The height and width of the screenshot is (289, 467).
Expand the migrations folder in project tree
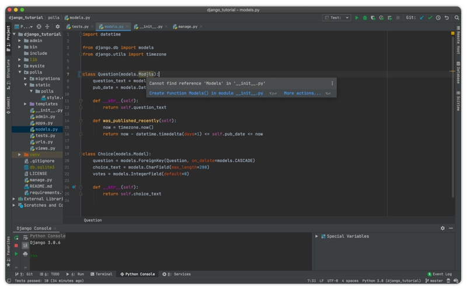click(26, 79)
